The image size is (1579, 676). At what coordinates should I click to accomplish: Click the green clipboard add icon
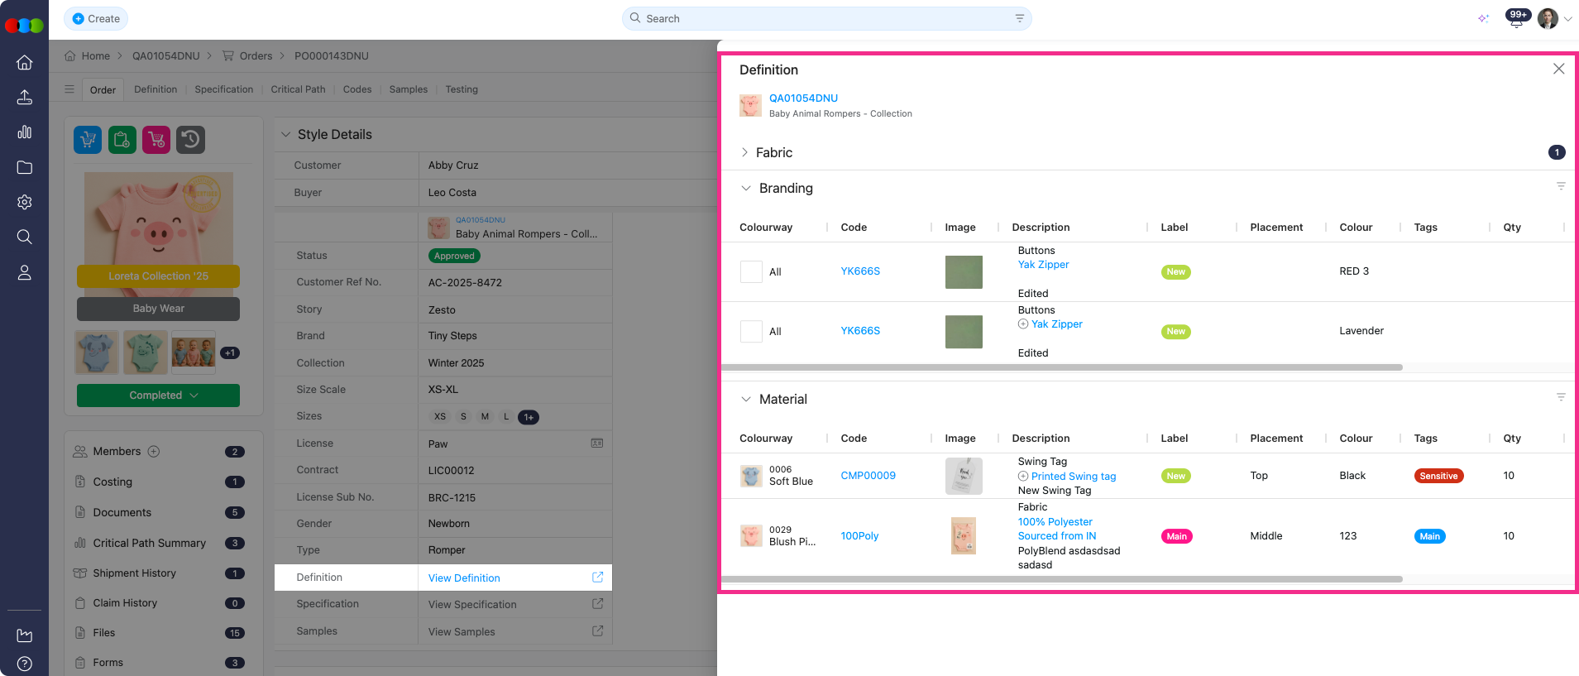122,140
